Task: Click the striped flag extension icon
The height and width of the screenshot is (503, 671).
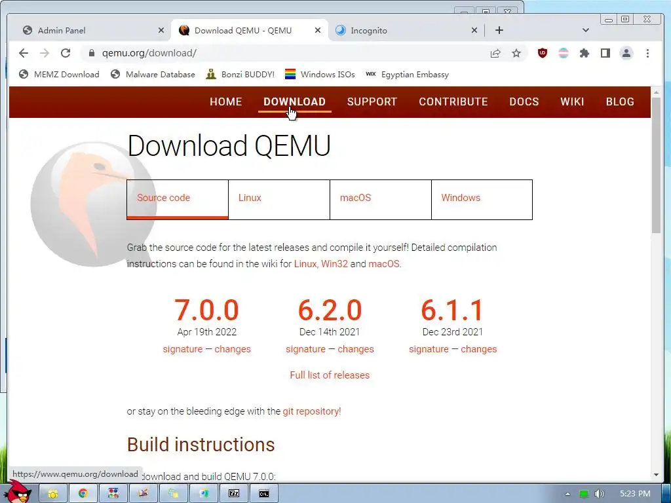Action: click(563, 53)
